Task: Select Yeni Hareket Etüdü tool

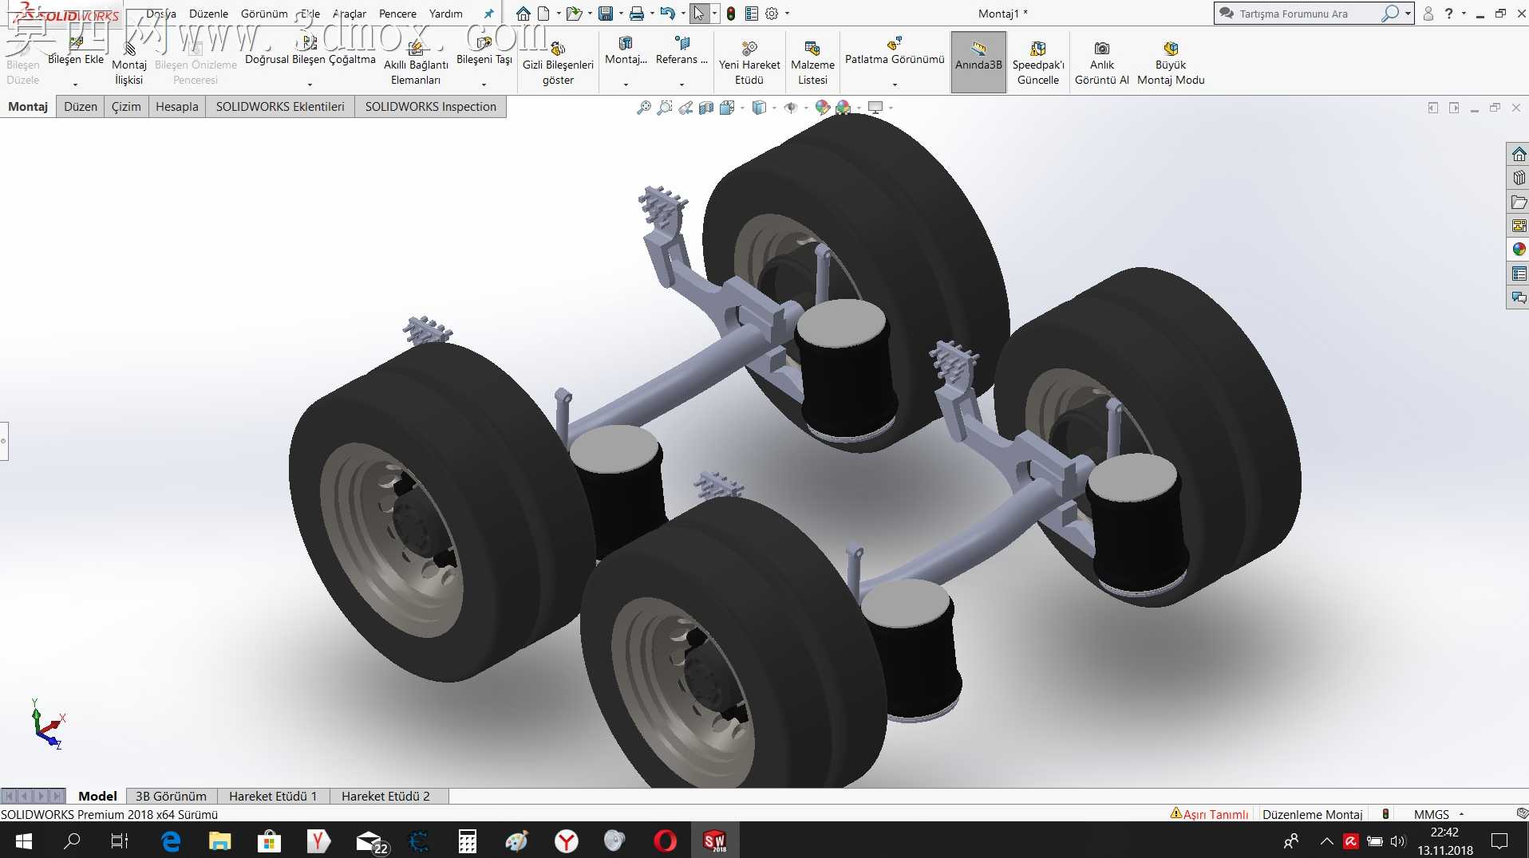Action: pos(749,62)
